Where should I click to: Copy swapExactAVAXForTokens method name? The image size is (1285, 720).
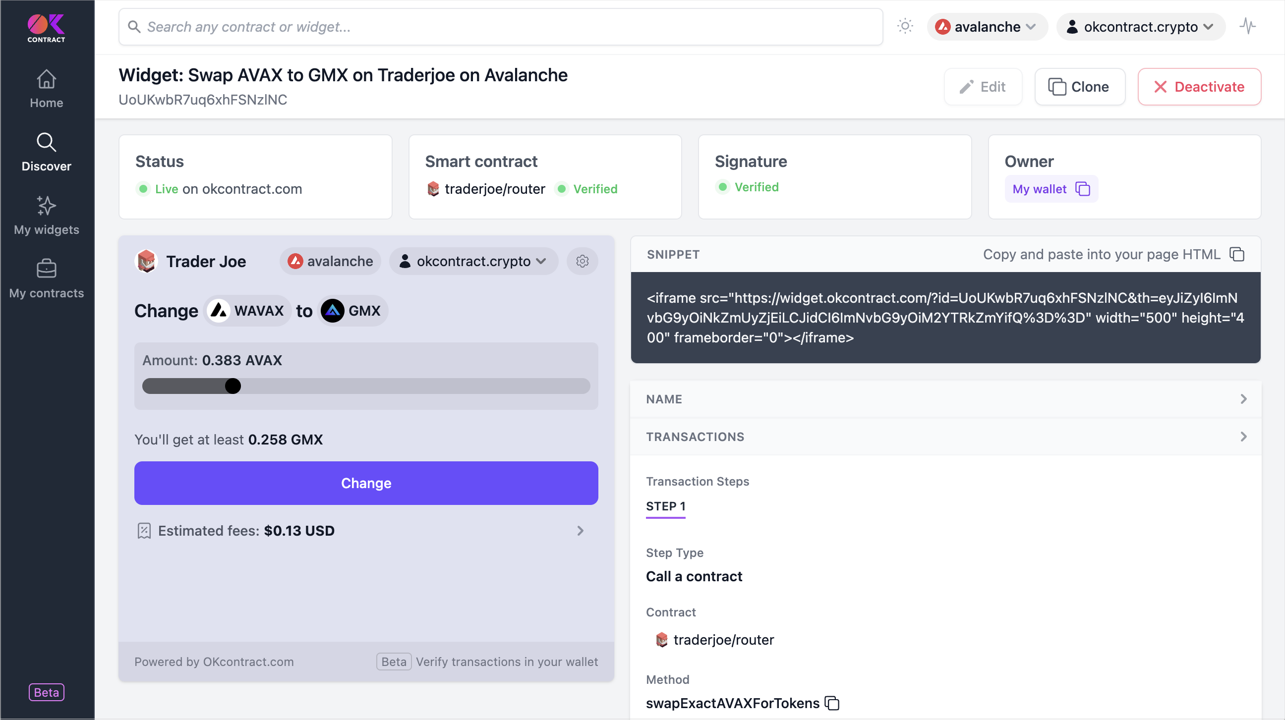point(831,703)
